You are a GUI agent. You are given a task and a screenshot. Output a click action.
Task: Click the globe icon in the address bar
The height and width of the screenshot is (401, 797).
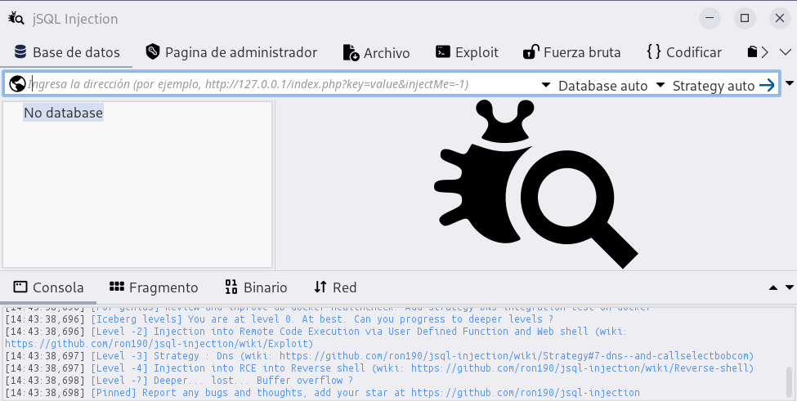pos(17,84)
